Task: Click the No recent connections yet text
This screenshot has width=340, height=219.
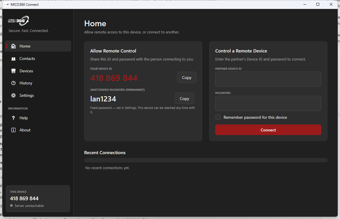Action: (107, 168)
